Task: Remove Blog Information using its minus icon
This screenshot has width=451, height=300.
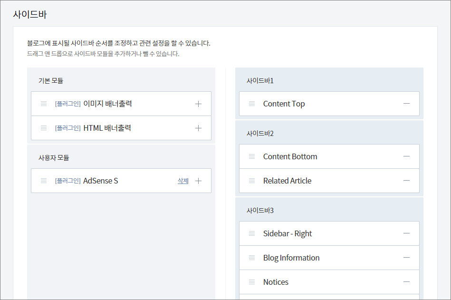Action: (x=406, y=257)
